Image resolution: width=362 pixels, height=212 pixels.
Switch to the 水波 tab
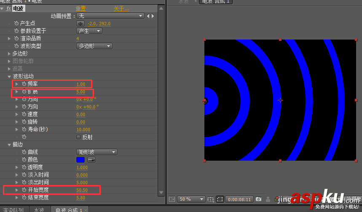click(39, 209)
